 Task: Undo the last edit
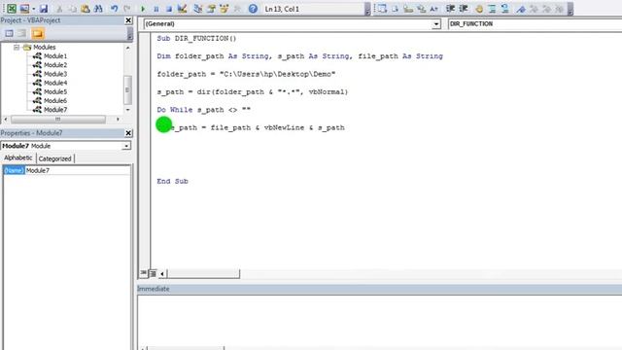point(115,9)
